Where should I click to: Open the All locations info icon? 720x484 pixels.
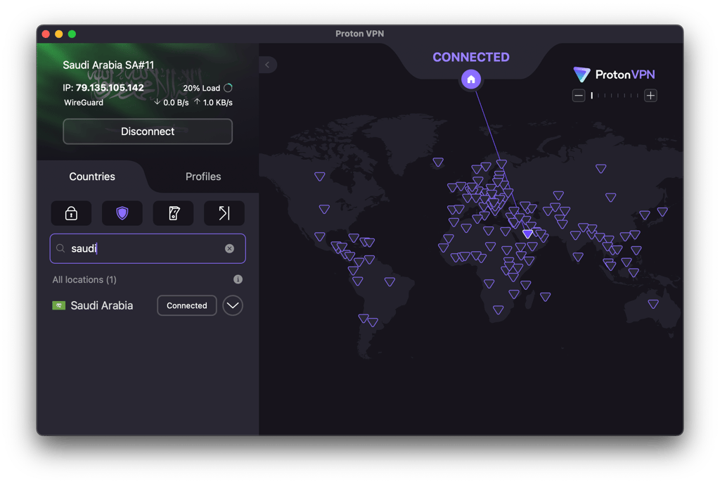click(238, 279)
